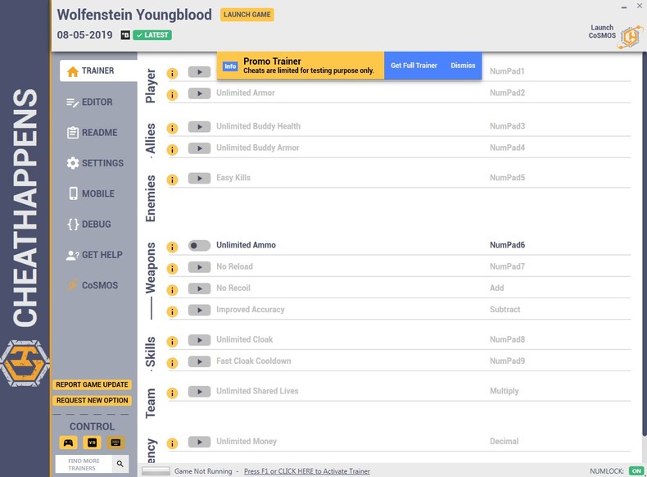The height and width of the screenshot is (477, 647).
Task: Activate Unlimited Armor play button
Action: 199,93
